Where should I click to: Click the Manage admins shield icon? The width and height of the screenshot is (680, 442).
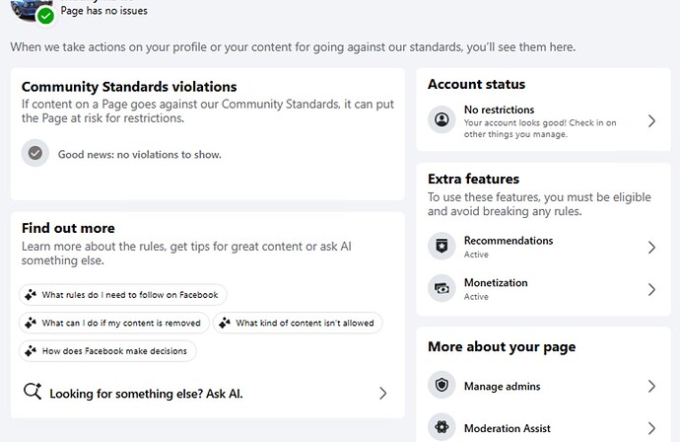tap(442, 385)
